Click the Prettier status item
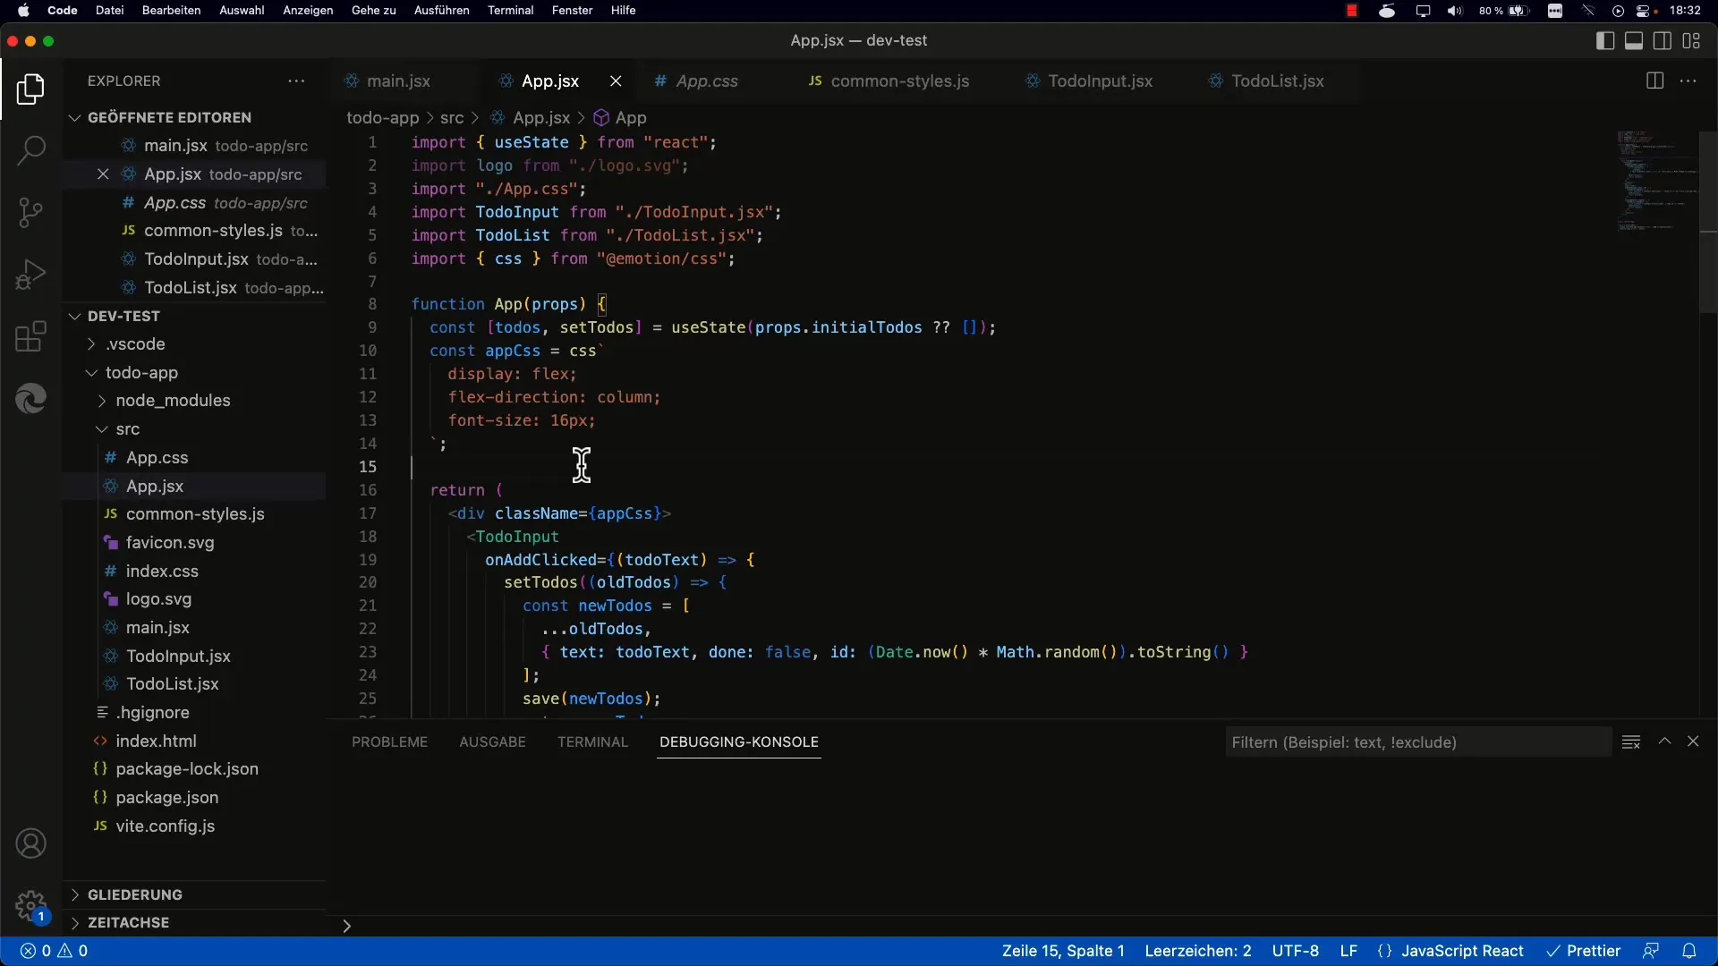This screenshot has height=966, width=1718. click(1584, 951)
